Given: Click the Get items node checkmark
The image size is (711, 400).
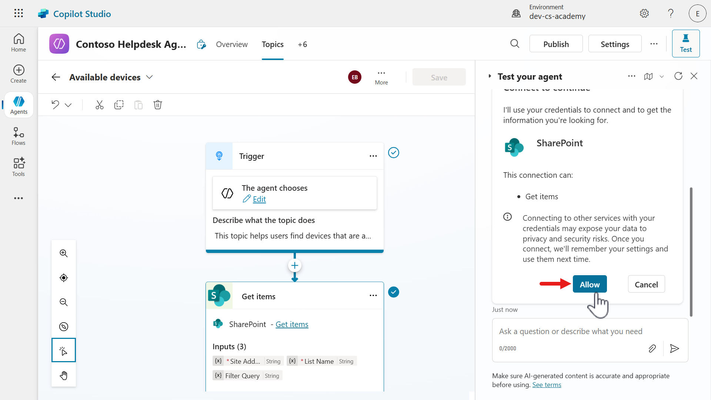Looking at the screenshot, I should click(x=394, y=292).
